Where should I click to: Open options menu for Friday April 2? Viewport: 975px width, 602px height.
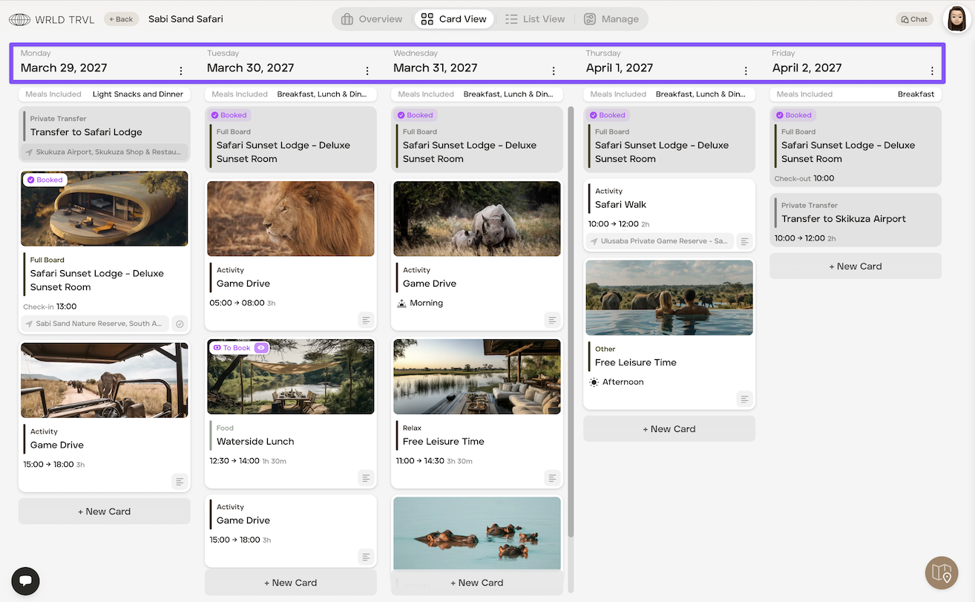(x=933, y=71)
